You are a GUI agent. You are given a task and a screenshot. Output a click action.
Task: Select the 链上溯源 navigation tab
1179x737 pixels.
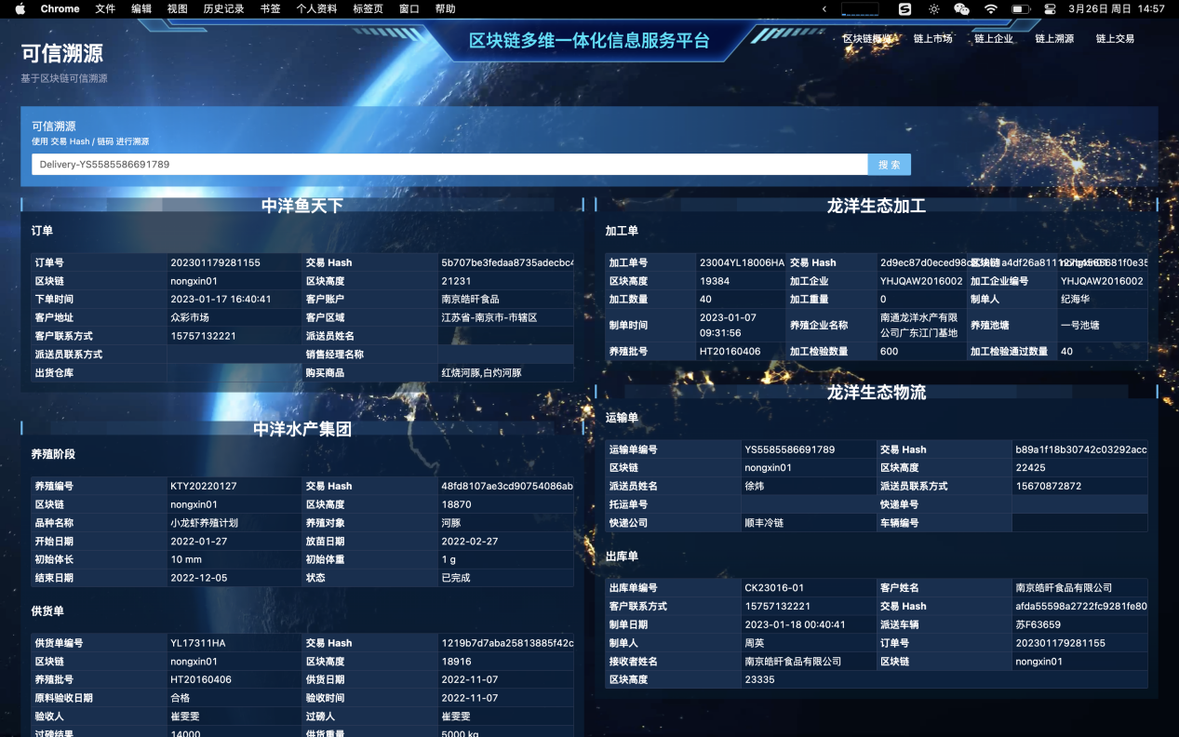pos(1054,39)
